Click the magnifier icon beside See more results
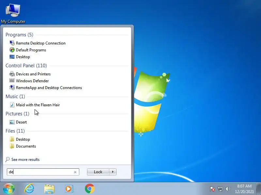261x195 pixels. click(8, 160)
